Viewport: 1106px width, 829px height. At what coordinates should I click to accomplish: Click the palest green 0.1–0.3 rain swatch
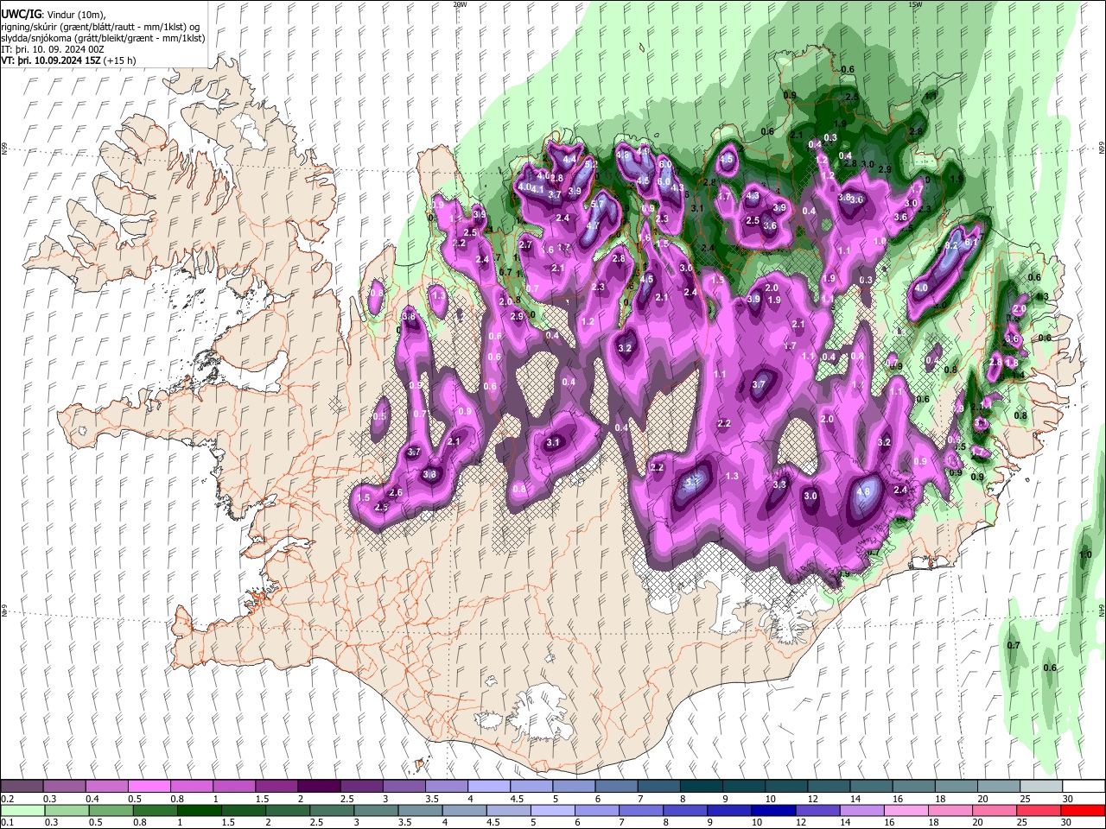tap(22, 810)
